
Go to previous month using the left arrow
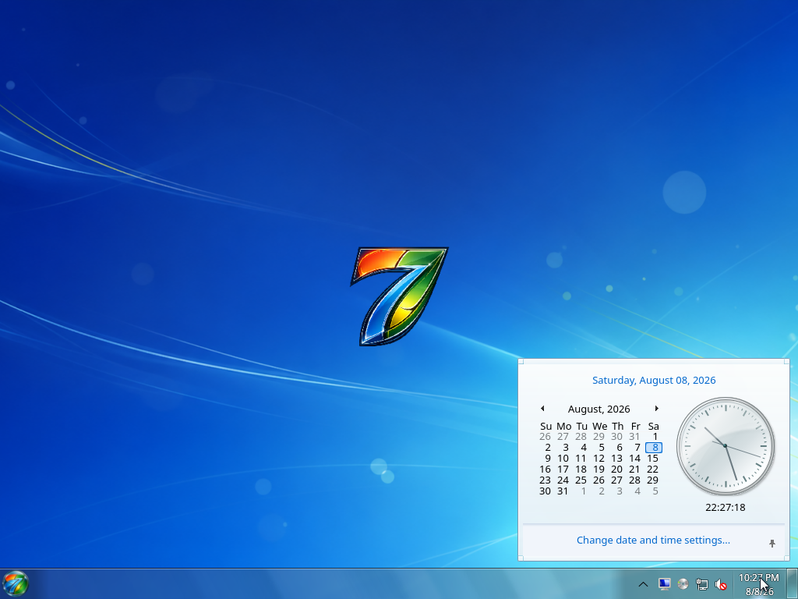tap(542, 409)
